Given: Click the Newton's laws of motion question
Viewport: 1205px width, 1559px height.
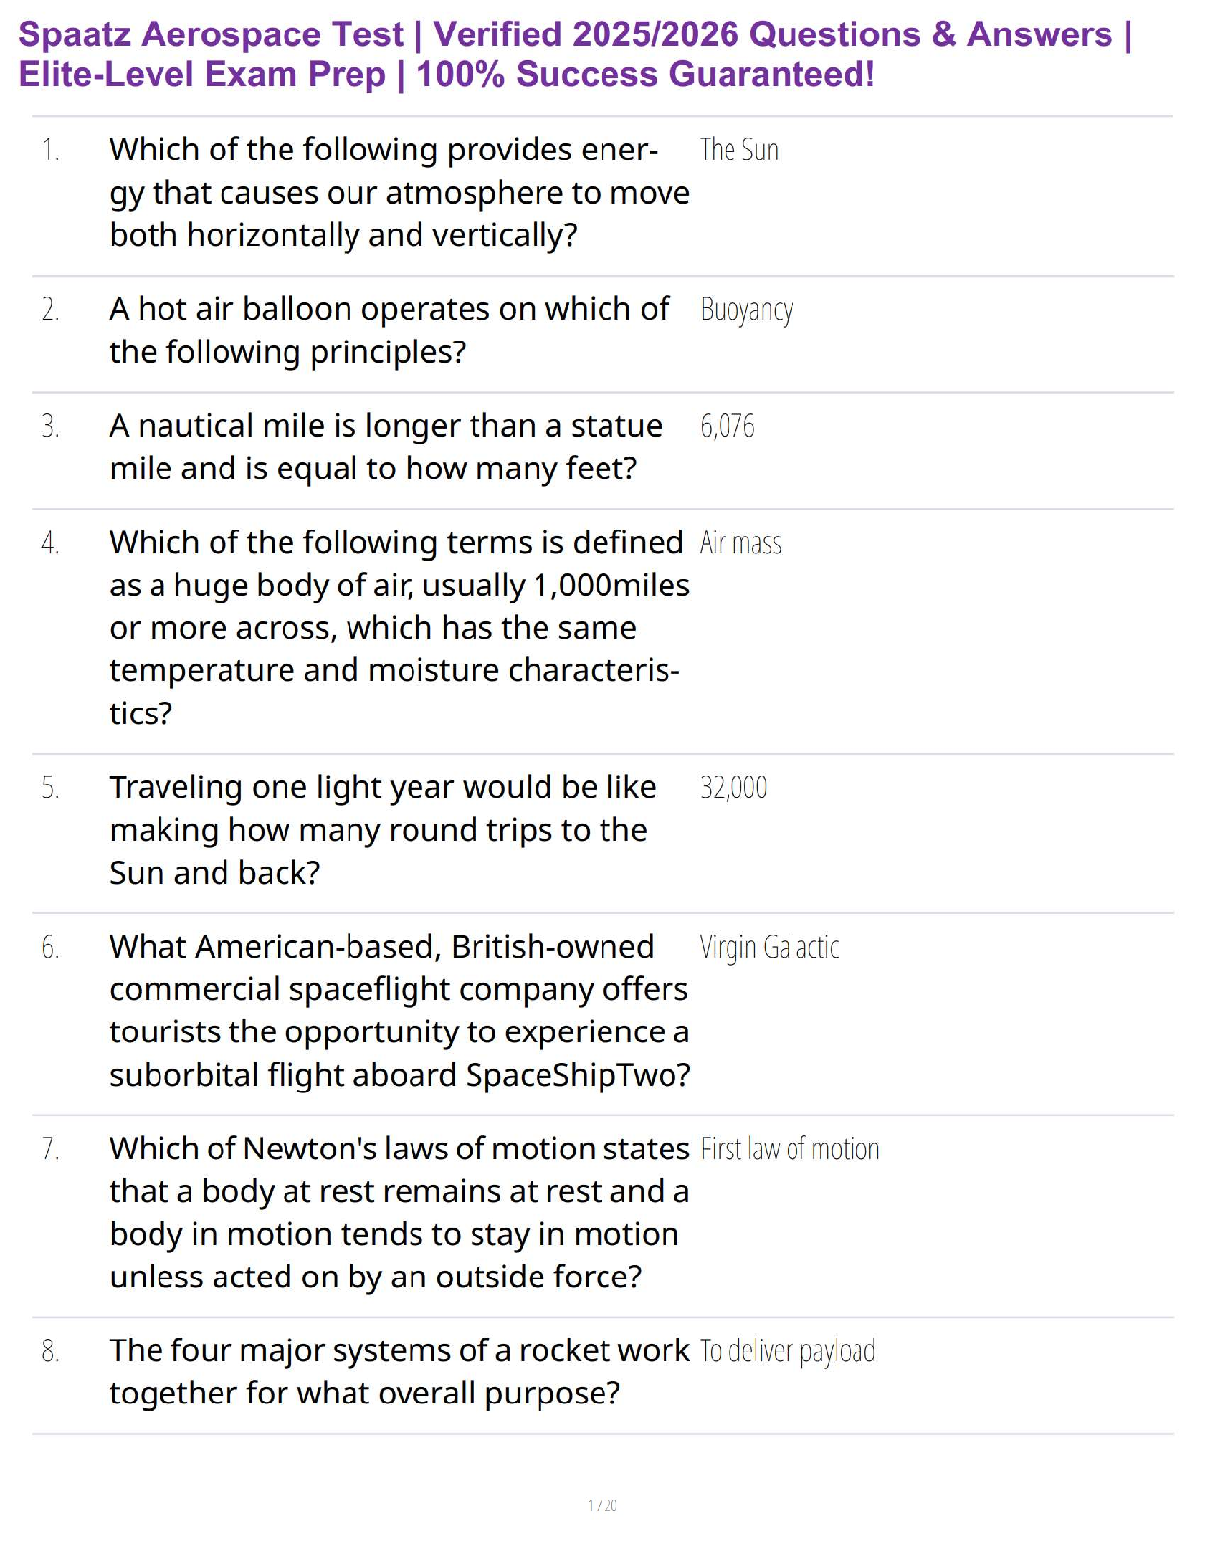Looking at the screenshot, I should click(x=399, y=1213).
